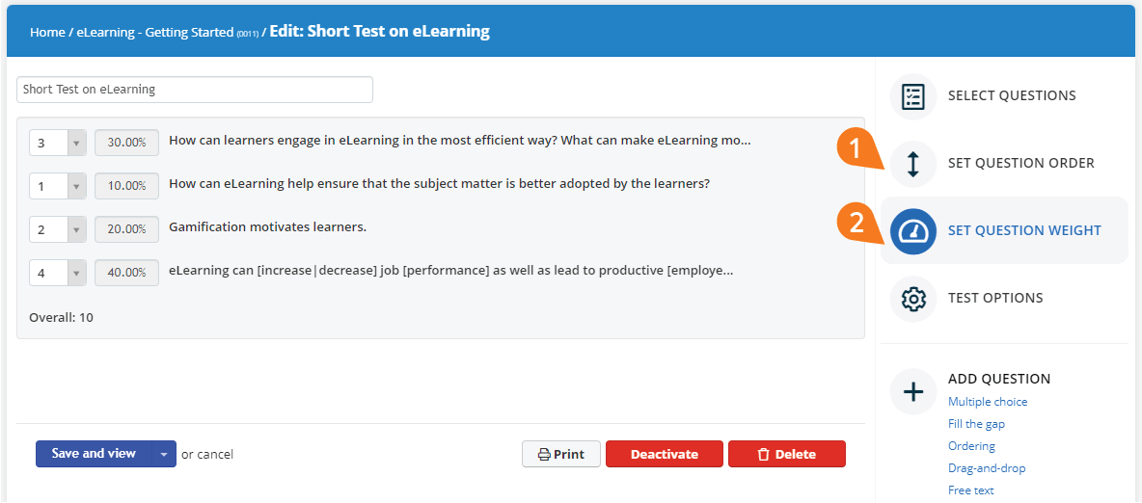Click the Select Questions checklist icon
1142x503 pixels.
913,96
